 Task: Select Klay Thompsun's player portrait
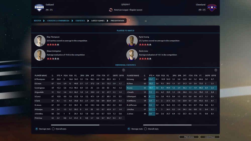(x=40, y=41)
